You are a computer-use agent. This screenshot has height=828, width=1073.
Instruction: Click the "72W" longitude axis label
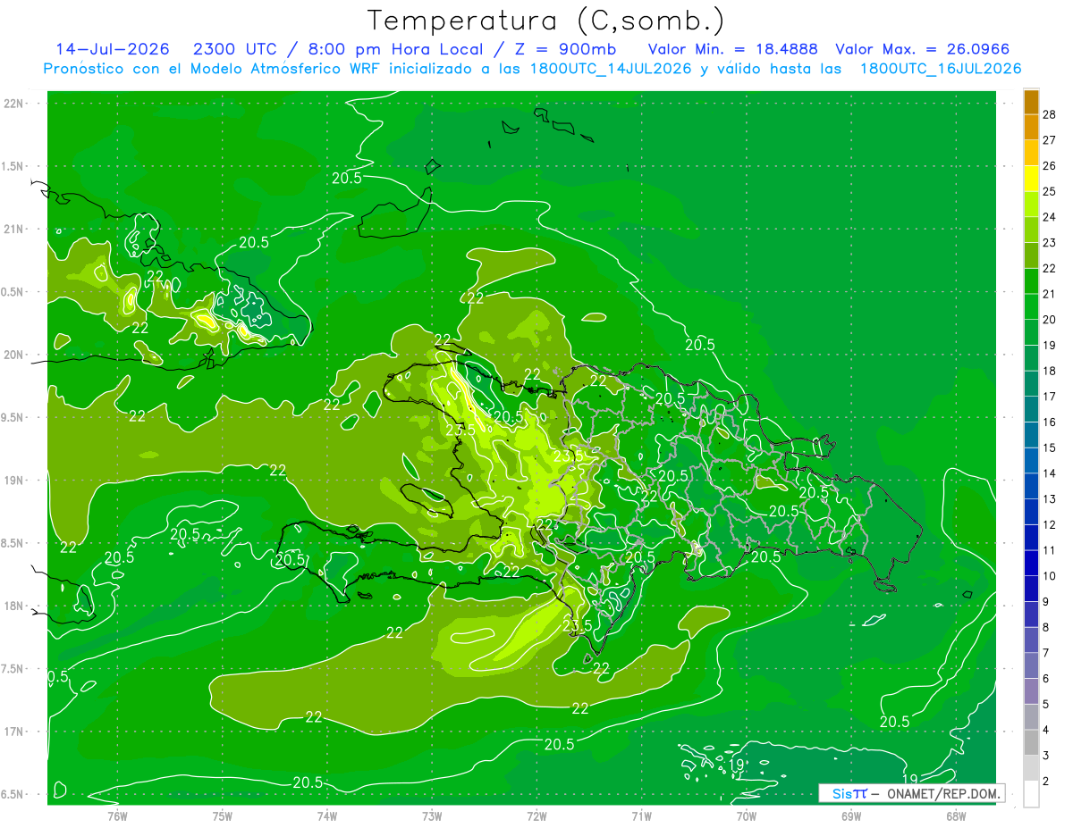(x=536, y=815)
